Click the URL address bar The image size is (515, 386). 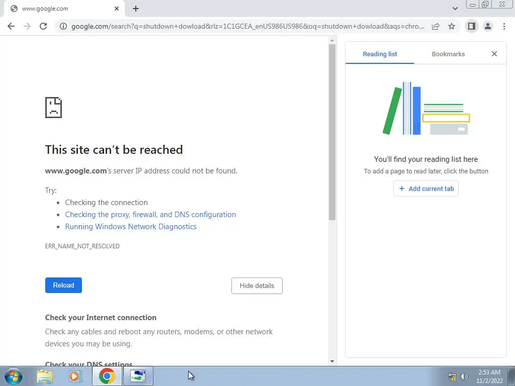[247, 26]
